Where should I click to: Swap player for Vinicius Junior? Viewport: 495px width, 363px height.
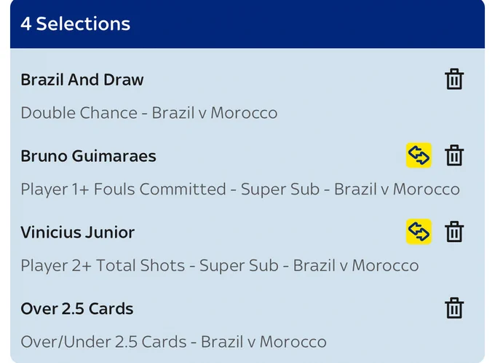[x=419, y=232]
